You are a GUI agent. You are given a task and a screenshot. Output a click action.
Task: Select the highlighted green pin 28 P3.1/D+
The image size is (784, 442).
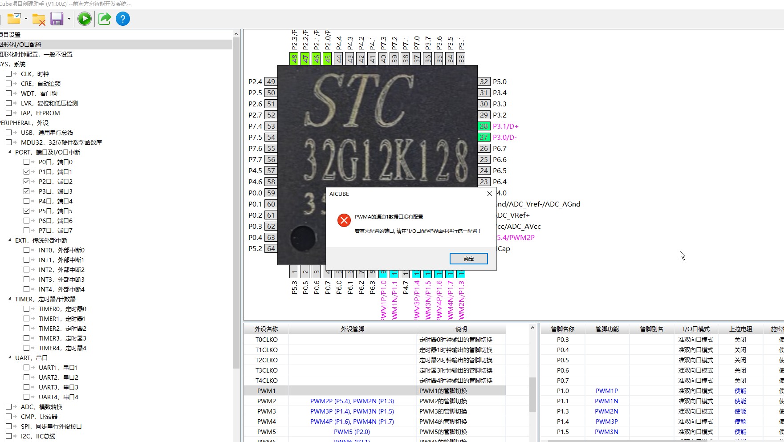tap(484, 126)
